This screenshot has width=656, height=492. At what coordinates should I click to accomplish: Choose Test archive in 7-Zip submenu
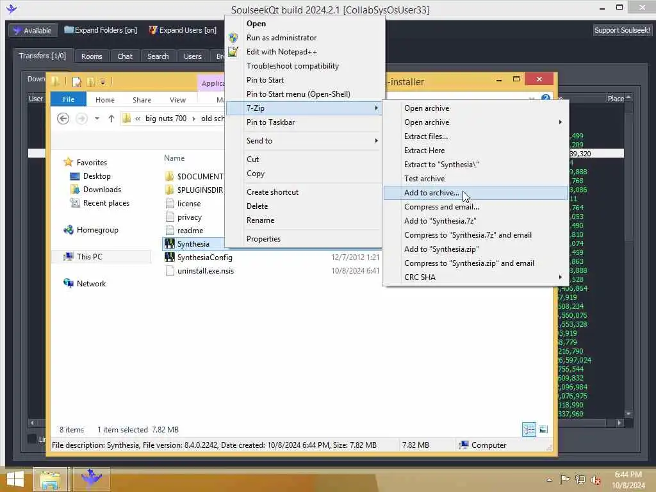[x=475, y=179]
